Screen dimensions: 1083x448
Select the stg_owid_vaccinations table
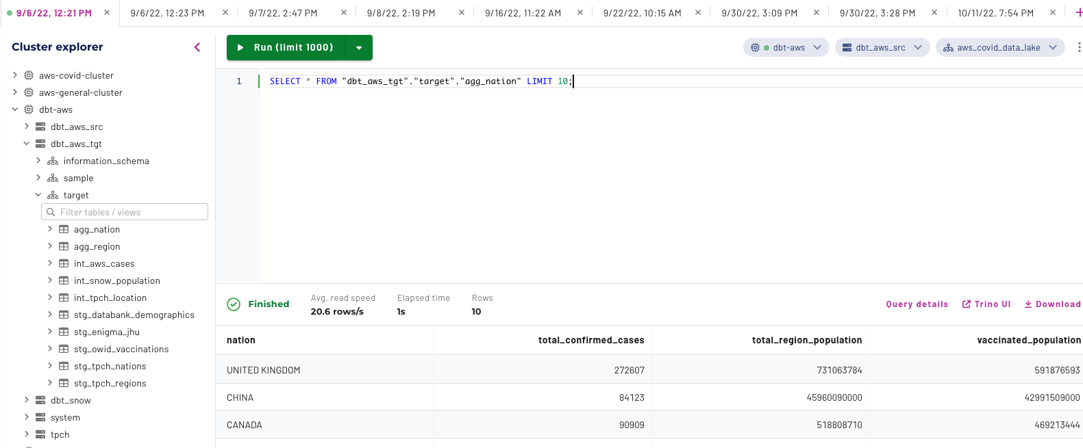(x=121, y=349)
